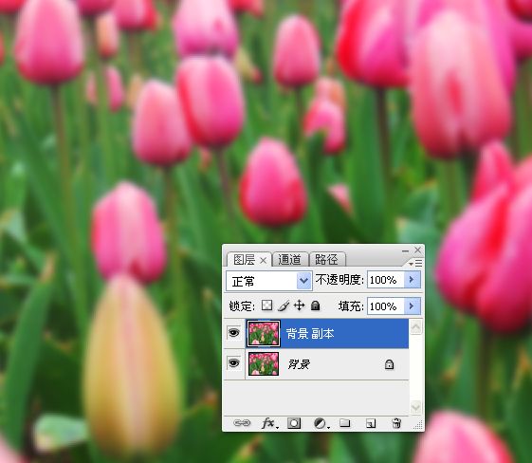Switch to the 路径 tab
The width and height of the screenshot is (532, 463).
pos(326,260)
